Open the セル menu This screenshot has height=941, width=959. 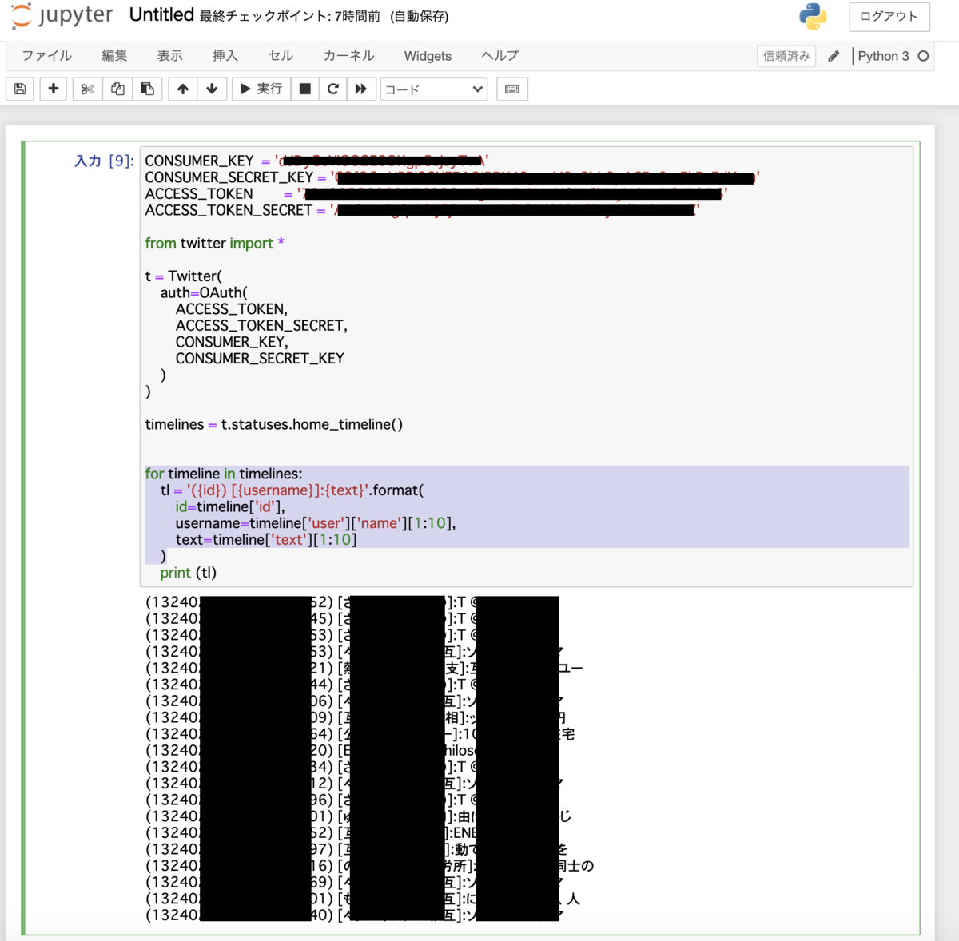pyautogui.click(x=281, y=56)
